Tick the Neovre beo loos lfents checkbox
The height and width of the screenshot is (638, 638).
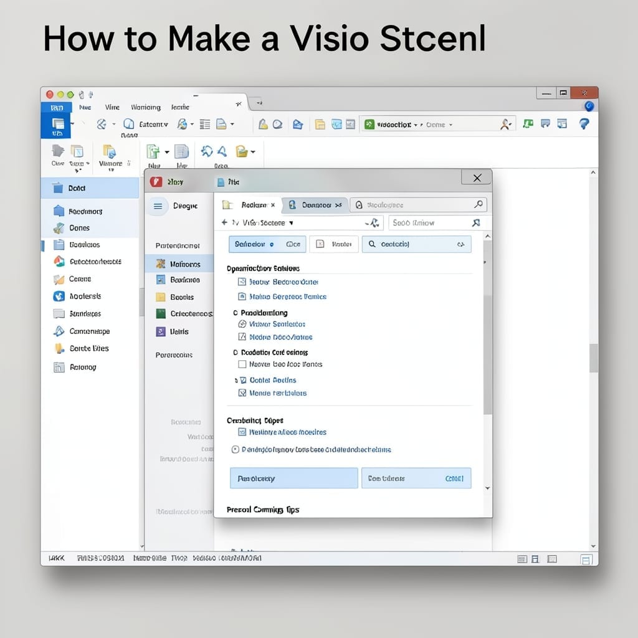(x=242, y=364)
